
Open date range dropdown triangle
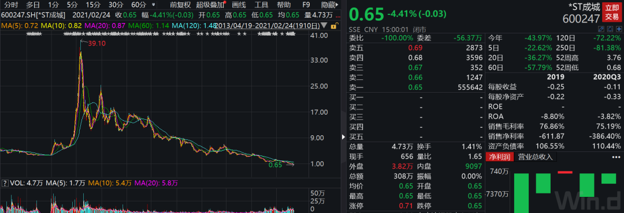[324, 26]
